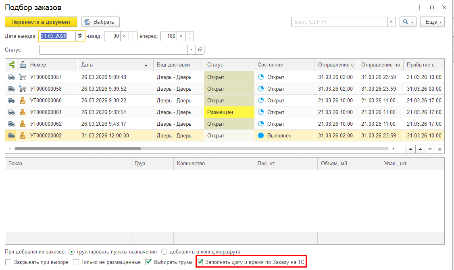Sort by the Дата column header

point(115,64)
